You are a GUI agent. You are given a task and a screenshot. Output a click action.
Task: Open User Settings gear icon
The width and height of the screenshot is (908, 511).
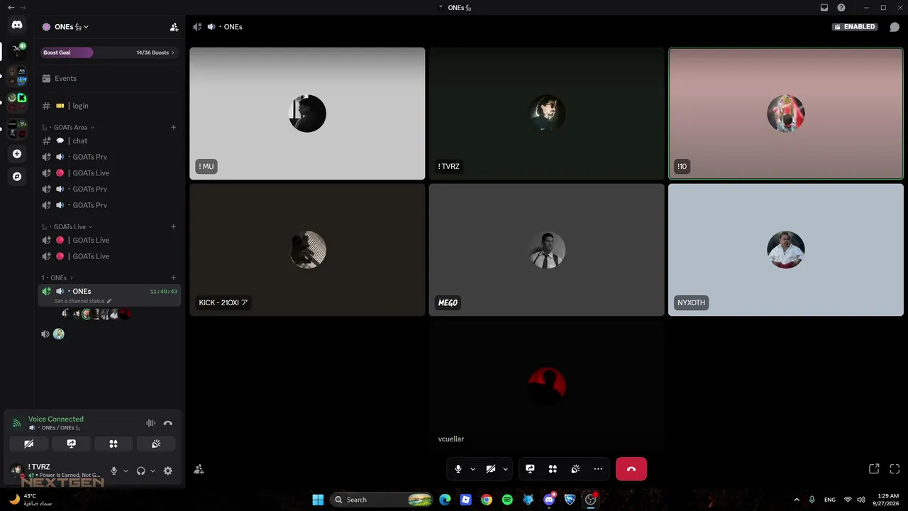[x=168, y=471]
